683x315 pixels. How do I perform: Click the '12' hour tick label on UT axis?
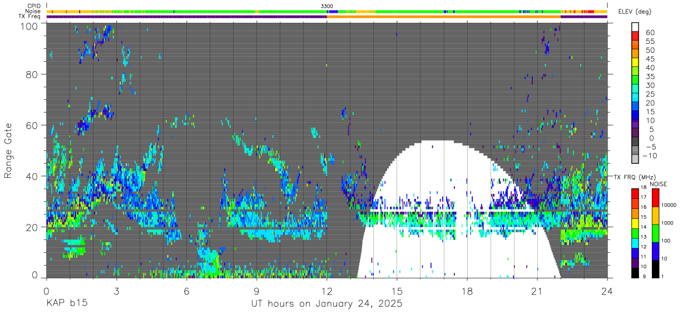(327, 291)
